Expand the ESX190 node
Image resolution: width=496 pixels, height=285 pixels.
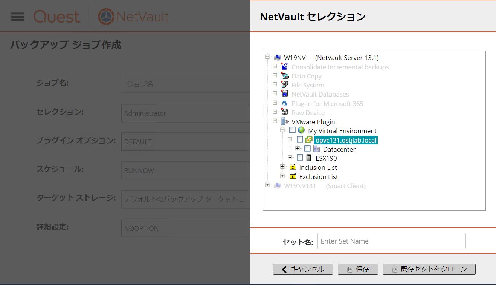(290, 158)
